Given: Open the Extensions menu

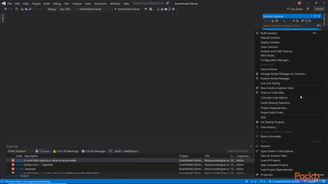Looking at the screenshot, I should click(x=100, y=4).
